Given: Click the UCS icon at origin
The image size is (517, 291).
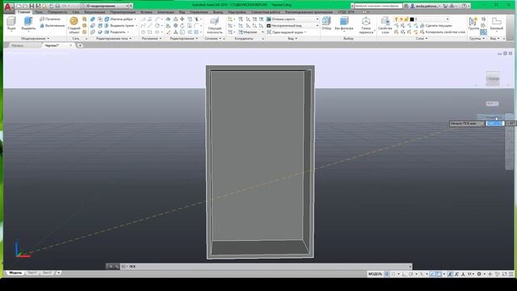Looking at the screenshot, I should [22, 250].
